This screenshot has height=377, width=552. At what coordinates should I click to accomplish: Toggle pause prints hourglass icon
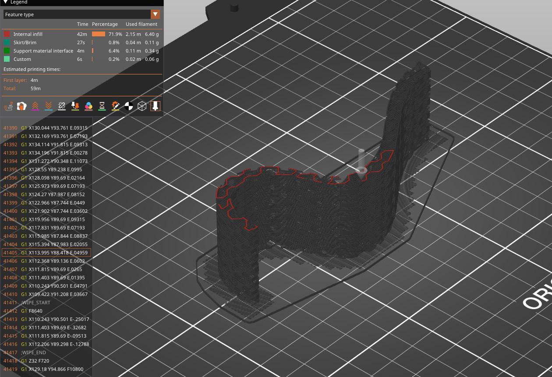[x=102, y=106]
